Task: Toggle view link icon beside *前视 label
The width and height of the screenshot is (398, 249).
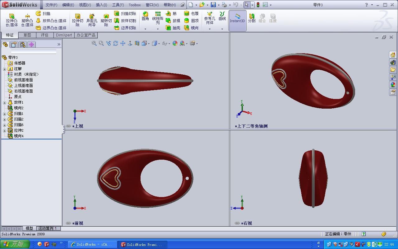Action: coord(68,223)
